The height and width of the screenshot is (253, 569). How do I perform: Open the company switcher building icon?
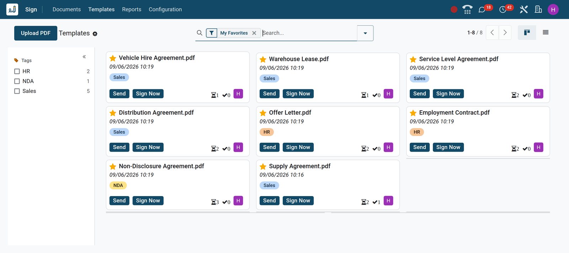pyautogui.click(x=538, y=10)
